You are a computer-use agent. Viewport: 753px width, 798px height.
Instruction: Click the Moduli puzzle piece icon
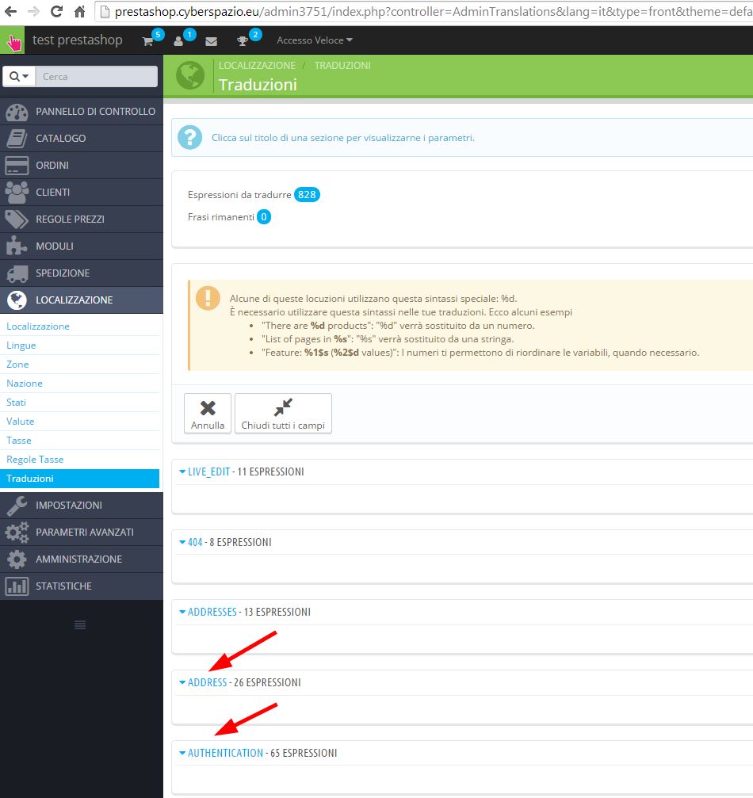tap(17, 246)
